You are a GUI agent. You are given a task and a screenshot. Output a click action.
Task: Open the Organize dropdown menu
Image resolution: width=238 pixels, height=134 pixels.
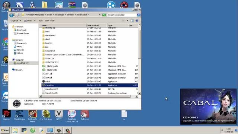pyautogui.click(x=16, y=20)
